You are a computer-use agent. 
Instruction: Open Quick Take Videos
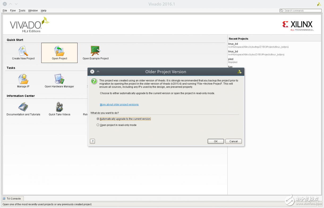[59, 107]
